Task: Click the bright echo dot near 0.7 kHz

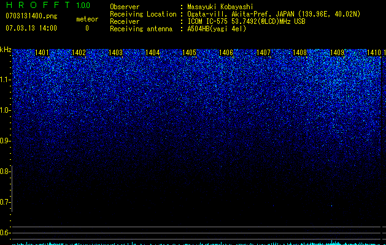Action: click(331, 206)
